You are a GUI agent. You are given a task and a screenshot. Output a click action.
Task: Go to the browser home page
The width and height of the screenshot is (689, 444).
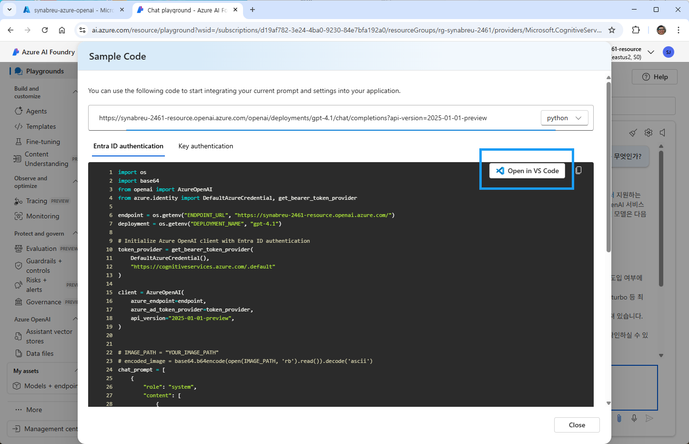click(62, 30)
